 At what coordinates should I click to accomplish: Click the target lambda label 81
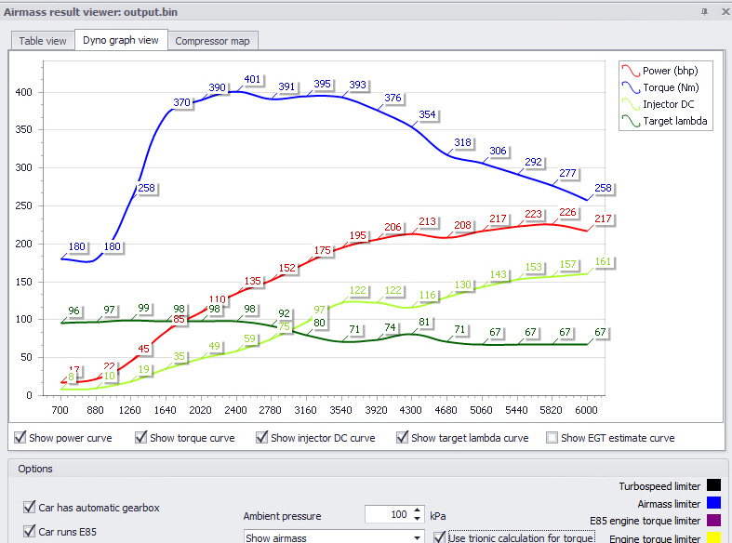[424, 322]
